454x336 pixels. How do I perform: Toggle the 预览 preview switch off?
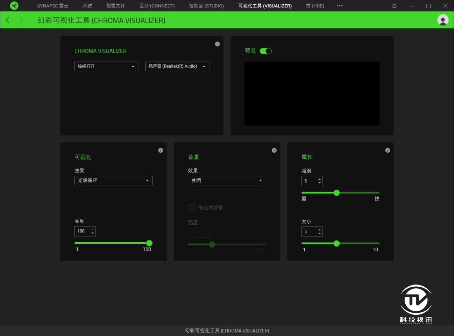pos(266,51)
